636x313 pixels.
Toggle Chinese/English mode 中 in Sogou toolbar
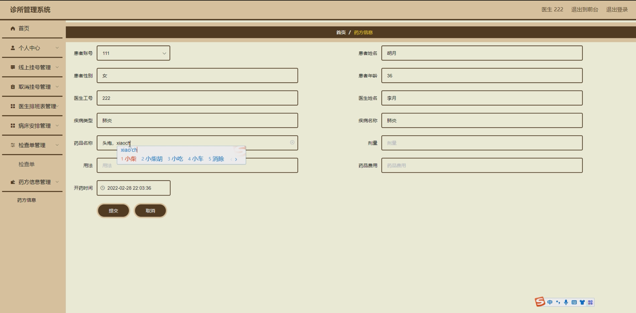tap(550, 302)
